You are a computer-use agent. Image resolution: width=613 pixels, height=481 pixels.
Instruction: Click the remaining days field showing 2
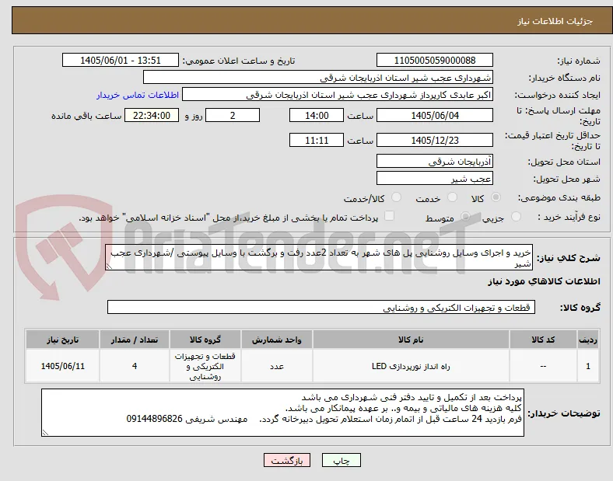tap(233, 115)
